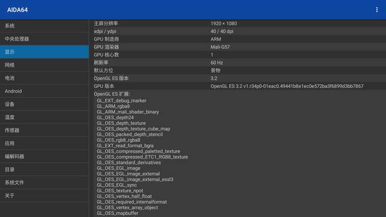The height and width of the screenshot is (217, 386).
Task: Select GL_EXT_debug_marker extension entry
Action: [x=121, y=101]
